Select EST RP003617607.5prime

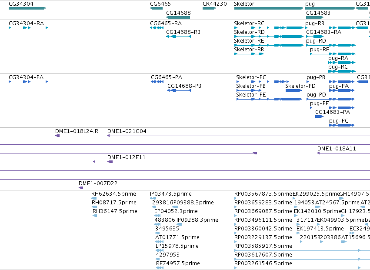[263, 255]
